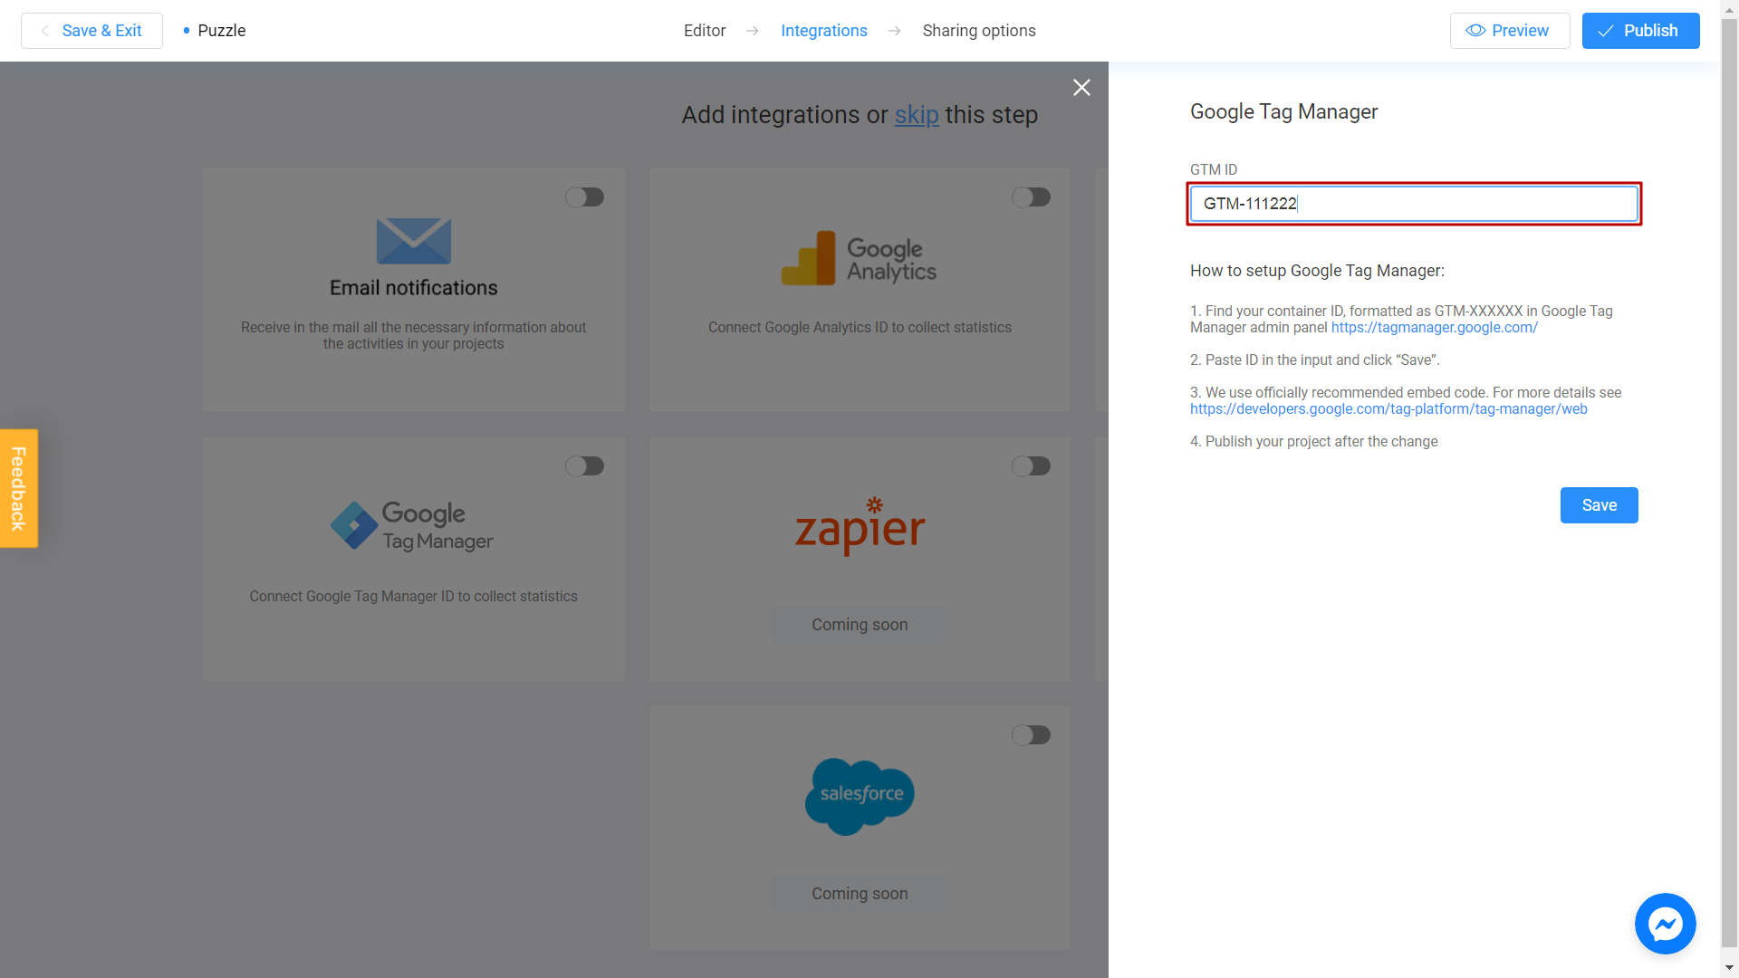Toggle Email notifications switch on
The height and width of the screenshot is (978, 1739).
pyautogui.click(x=584, y=197)
